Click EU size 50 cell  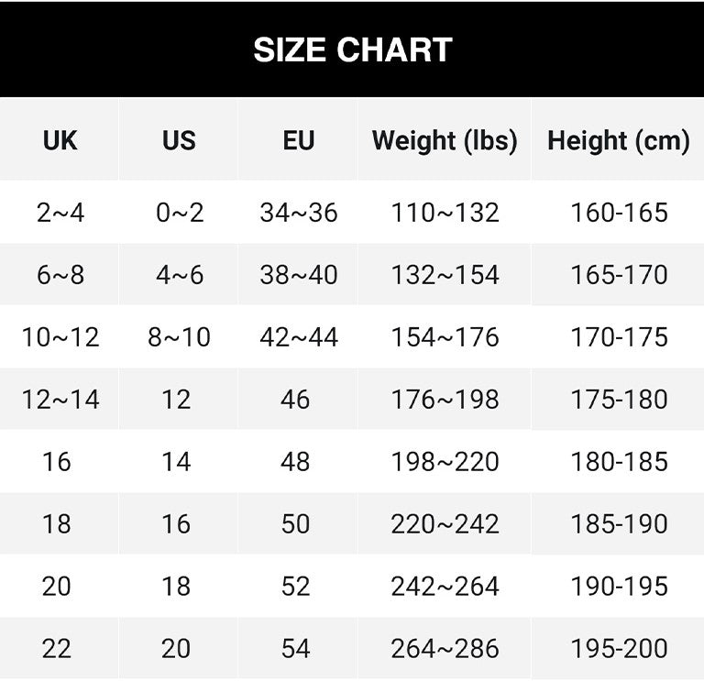coord(295,524)
